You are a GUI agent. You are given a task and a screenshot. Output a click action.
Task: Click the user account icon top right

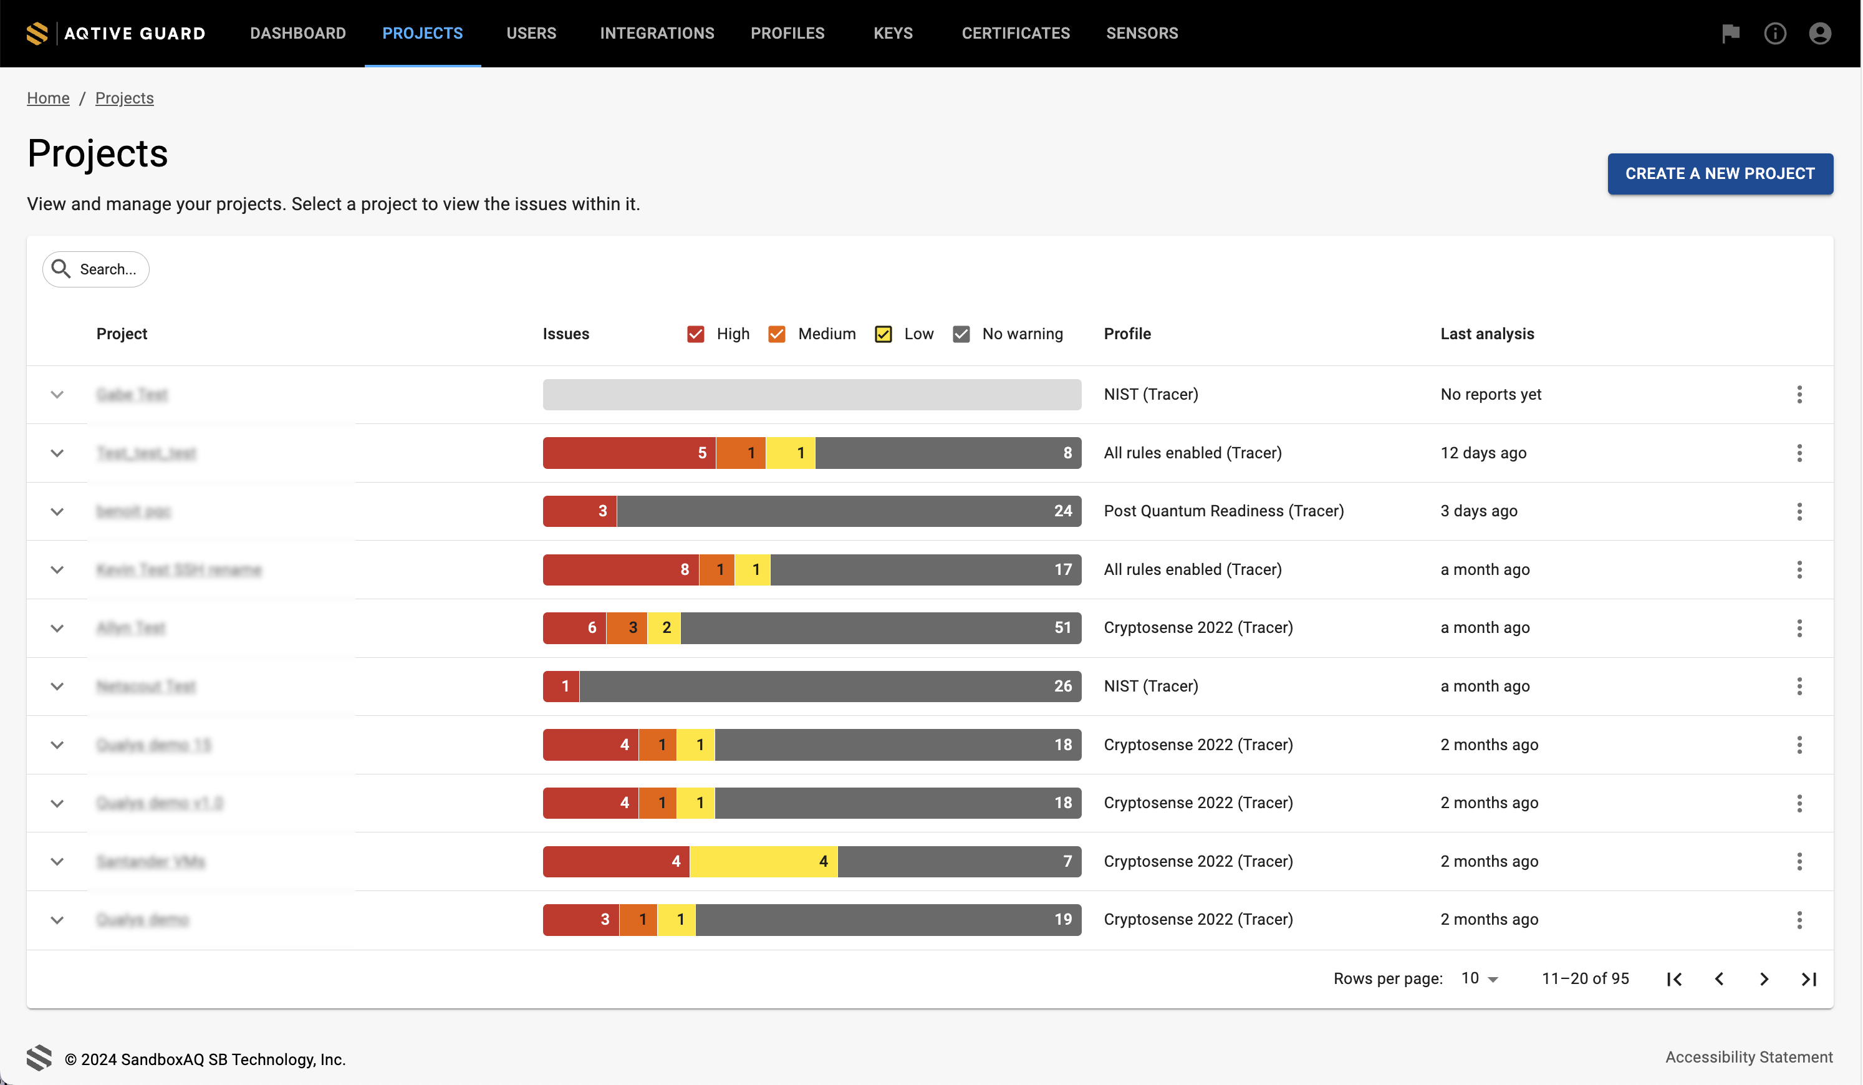coord(1821,34)
